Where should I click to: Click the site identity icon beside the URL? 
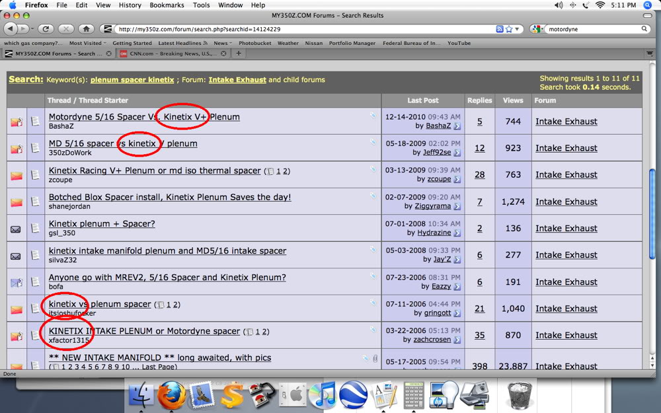(108, 29)
